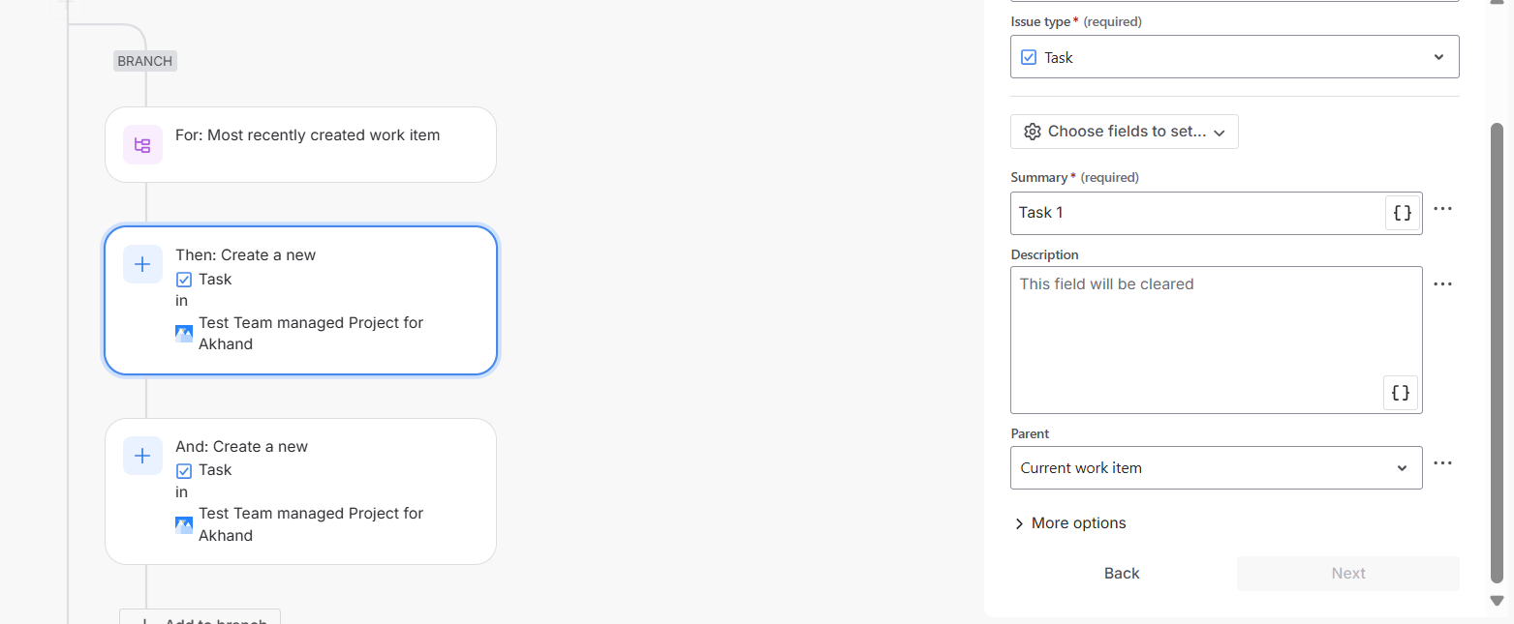1514x624 pixels.
Task: Open the ellipsis menu beside the Summary field
Action: (1442, 208)
